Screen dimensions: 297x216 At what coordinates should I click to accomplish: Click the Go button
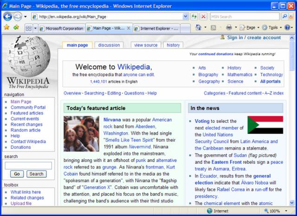click(x=17, y=174)
